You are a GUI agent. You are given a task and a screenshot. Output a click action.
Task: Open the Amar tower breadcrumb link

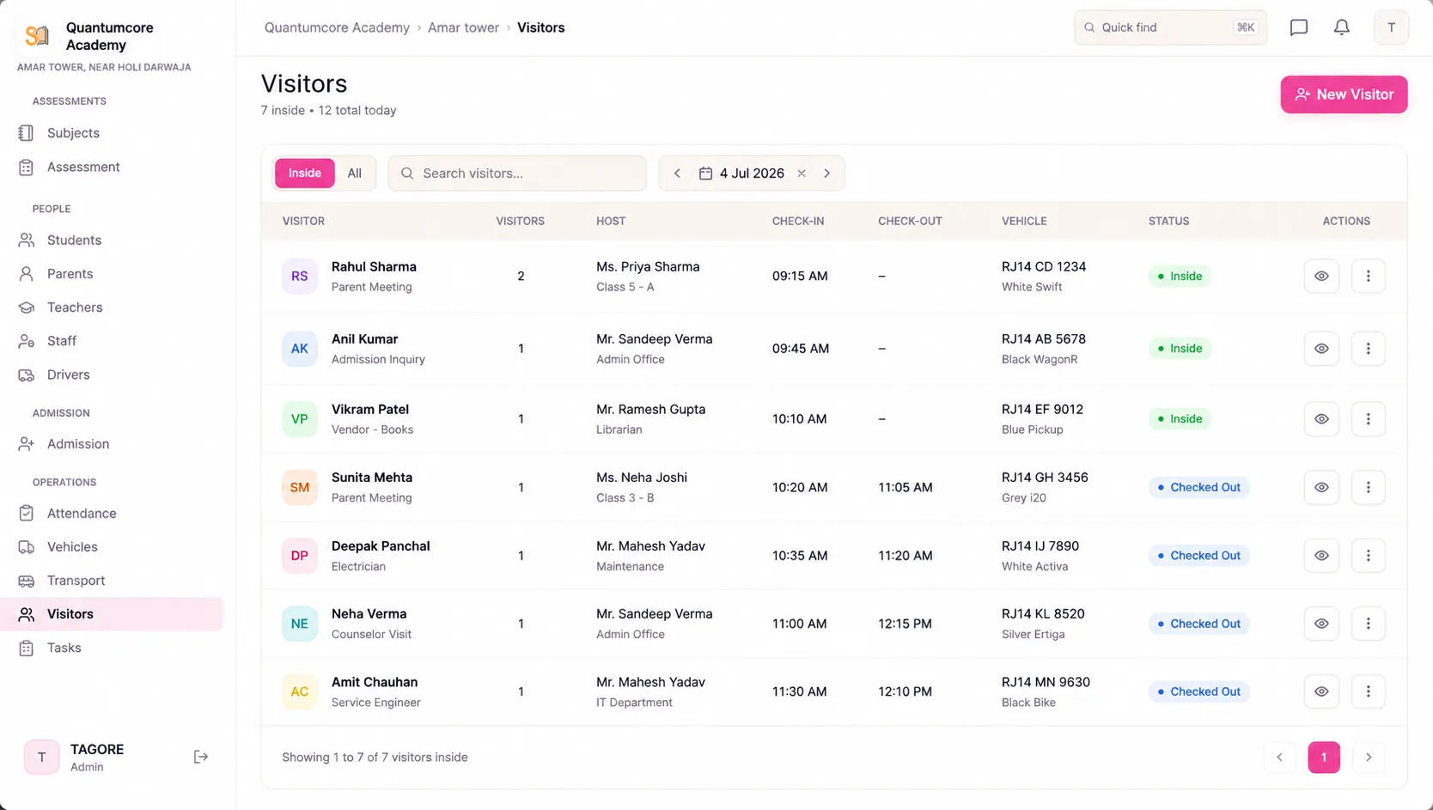pos(463,27)
